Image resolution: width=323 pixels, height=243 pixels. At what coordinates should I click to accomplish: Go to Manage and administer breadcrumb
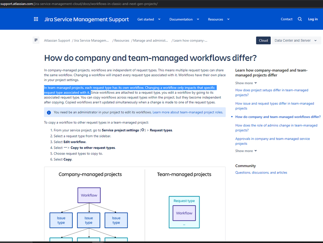pyautogui.click(x=150, y=41)
